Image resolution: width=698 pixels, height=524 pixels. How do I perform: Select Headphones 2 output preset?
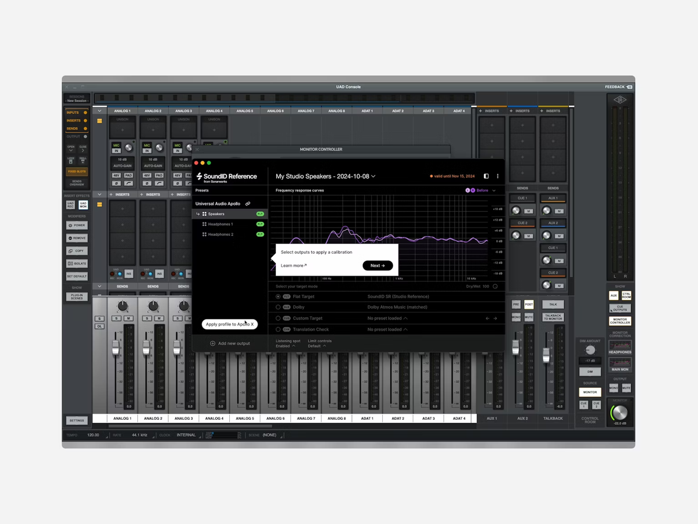[x=220, y=235]
